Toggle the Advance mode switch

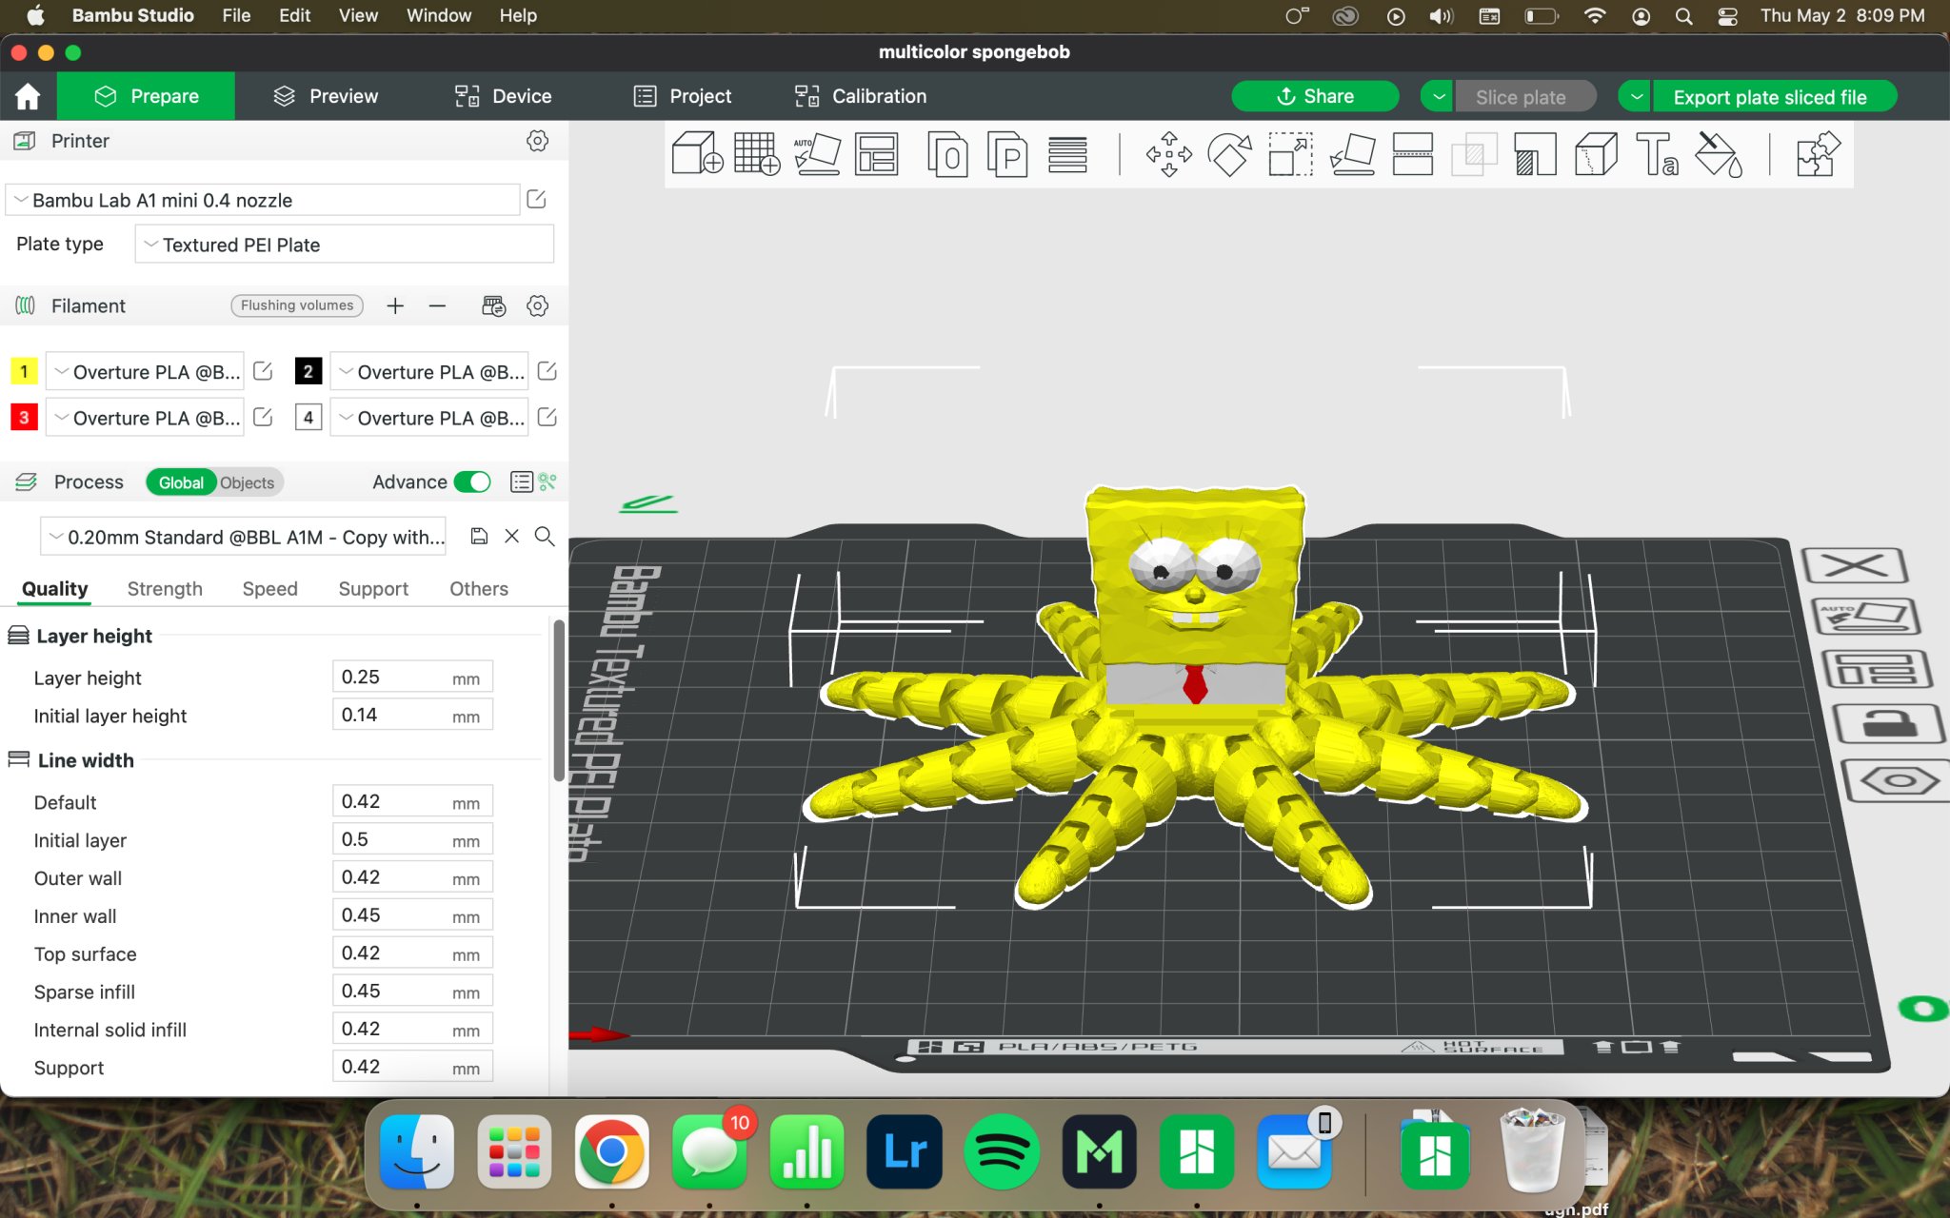pos(472,482)
